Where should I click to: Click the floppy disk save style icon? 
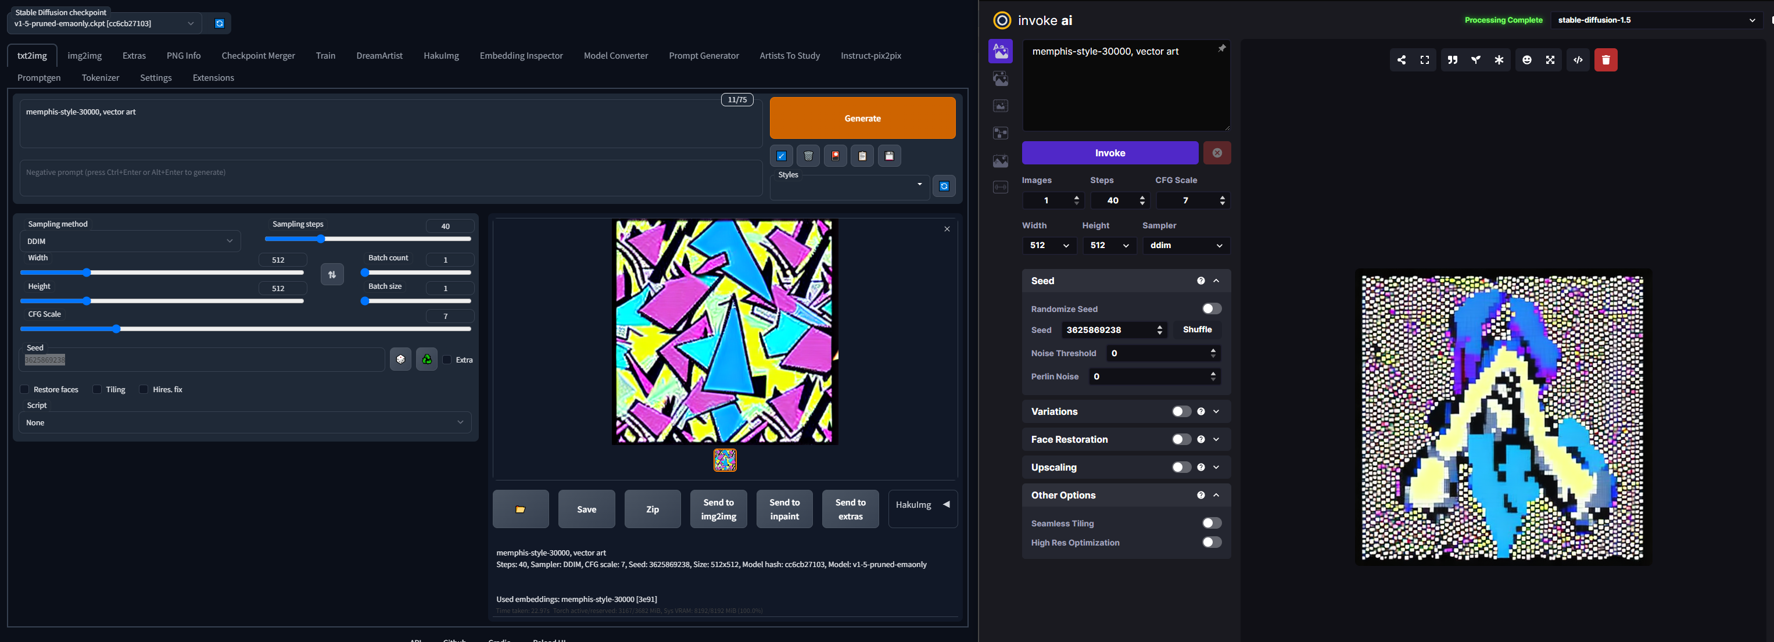[x=889, y=156]
